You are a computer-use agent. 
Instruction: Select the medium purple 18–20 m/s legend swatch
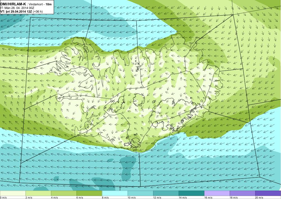(243, 193)
